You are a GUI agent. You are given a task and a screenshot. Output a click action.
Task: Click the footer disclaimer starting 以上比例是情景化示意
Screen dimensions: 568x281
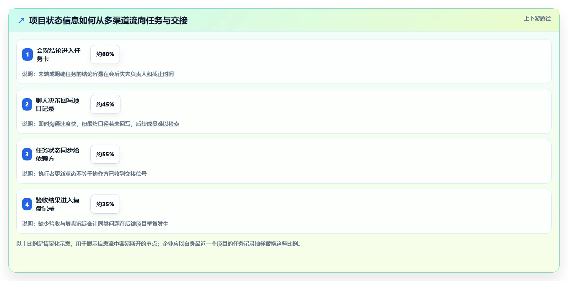(158, 244)
